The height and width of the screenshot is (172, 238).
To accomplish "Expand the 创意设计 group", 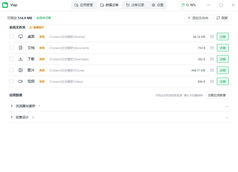I will point(12,117).
